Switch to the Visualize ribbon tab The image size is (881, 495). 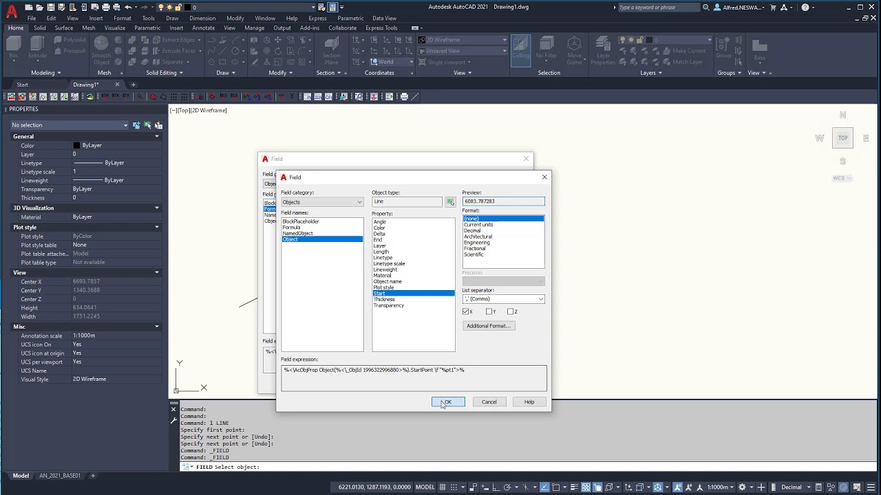[x=114, y=28]
